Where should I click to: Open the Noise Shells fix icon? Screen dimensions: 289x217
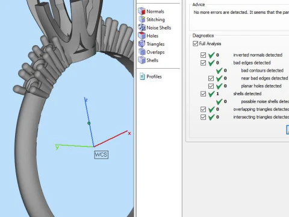(x=141, y=27)
